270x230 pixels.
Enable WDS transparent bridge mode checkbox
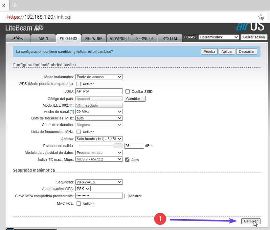[x=79, y=84]
